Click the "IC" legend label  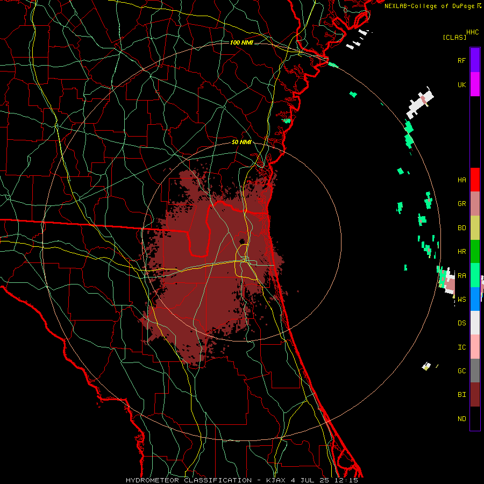coord(461,347)
